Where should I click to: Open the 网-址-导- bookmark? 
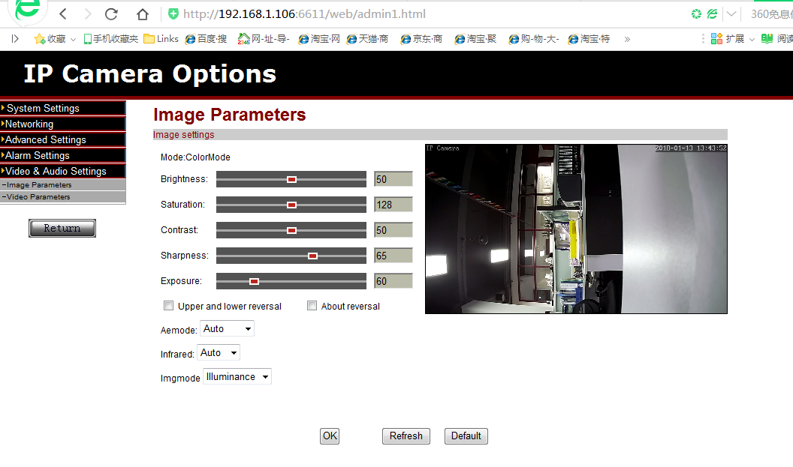point(264,39)
